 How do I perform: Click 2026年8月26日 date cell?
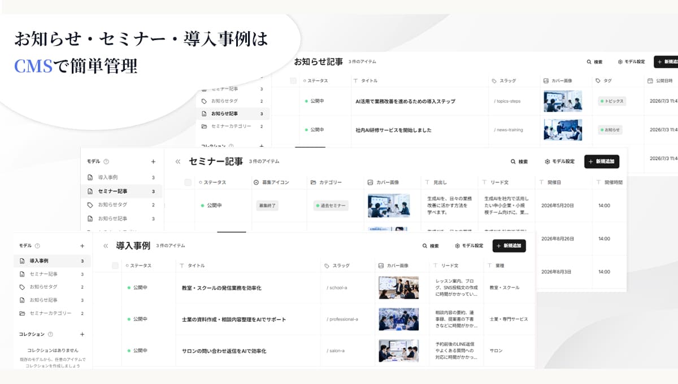pos(558,238)
